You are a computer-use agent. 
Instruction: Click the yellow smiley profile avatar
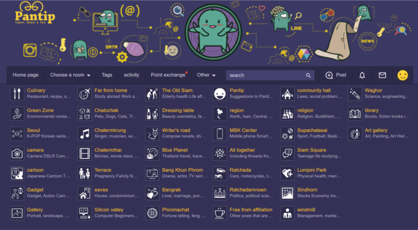point(402,76)
